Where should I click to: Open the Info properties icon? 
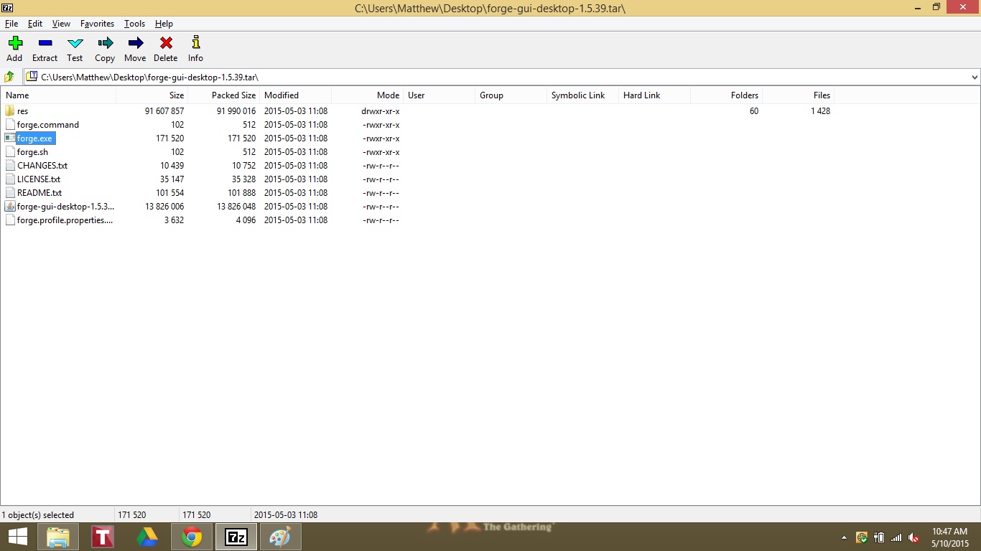[x=195, y=44]
